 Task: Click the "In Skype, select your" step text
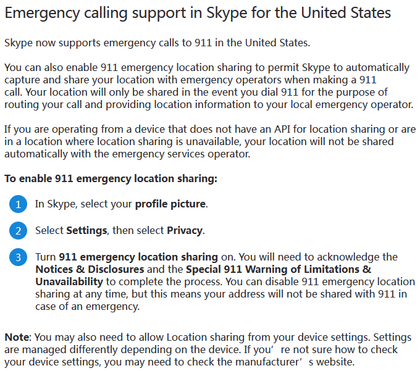coord(85,204)
